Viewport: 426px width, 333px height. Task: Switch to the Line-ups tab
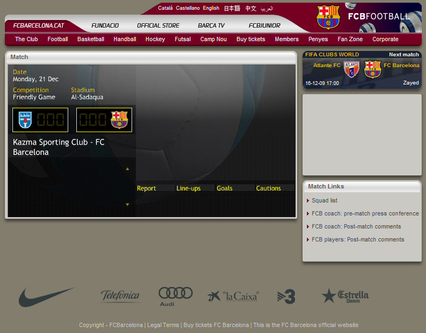pyautogui.click(x=188, y=188)
